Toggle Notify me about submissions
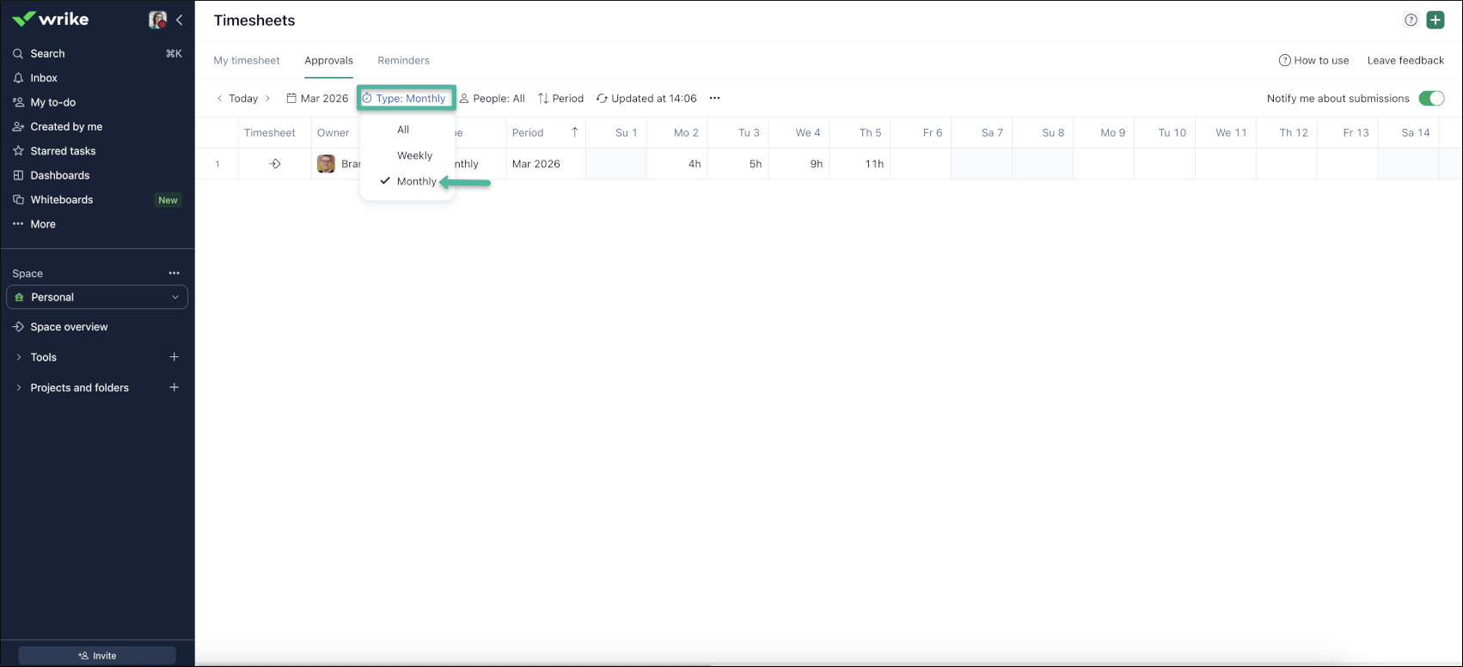The image size is (1463, 667). pos(1431,99)
